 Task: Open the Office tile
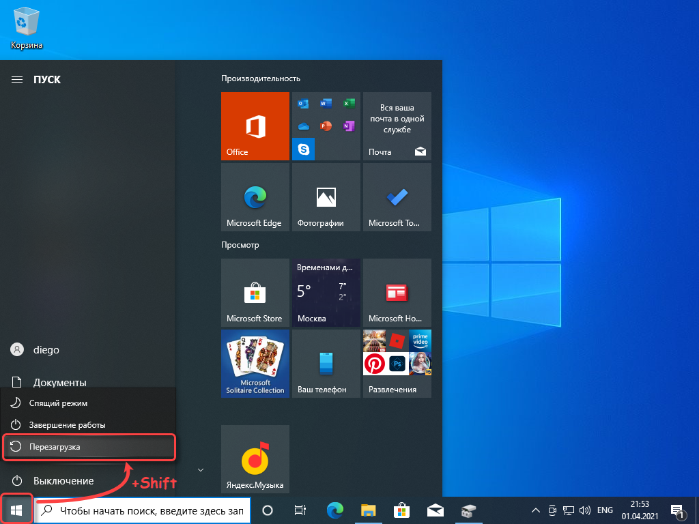tap(255, 126)
